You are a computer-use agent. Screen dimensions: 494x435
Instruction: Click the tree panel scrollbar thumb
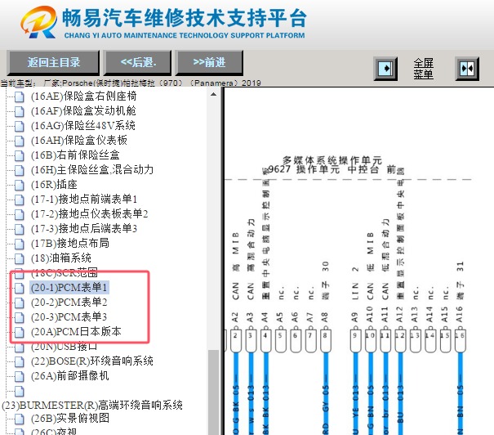pos(214,392)
